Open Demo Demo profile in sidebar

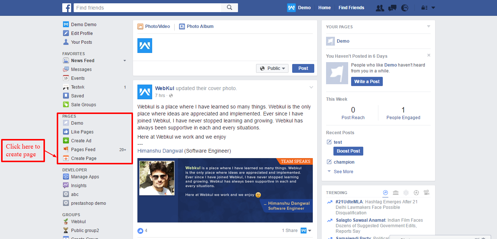pyautogui.click(x=84, y=25)
